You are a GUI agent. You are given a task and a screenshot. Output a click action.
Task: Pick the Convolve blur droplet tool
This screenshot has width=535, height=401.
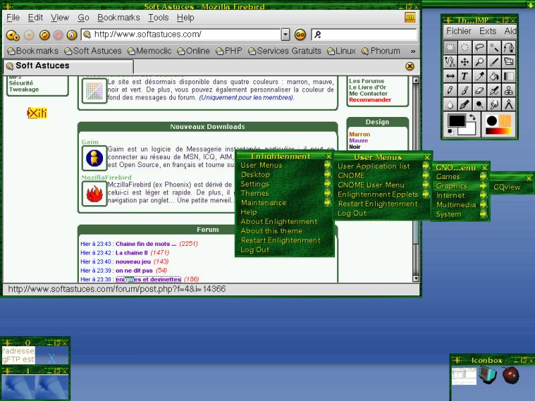pos(450,105)
